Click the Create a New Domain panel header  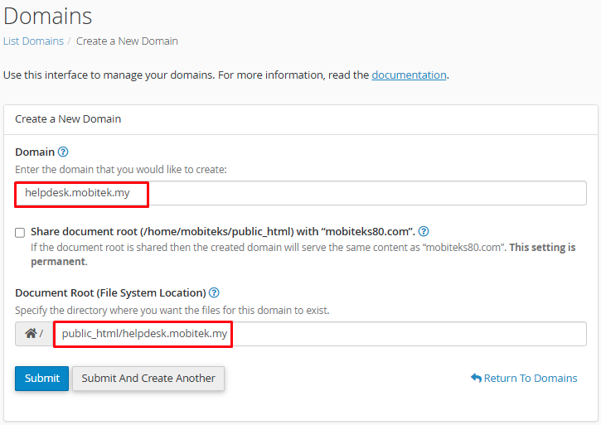pos(68,118)
